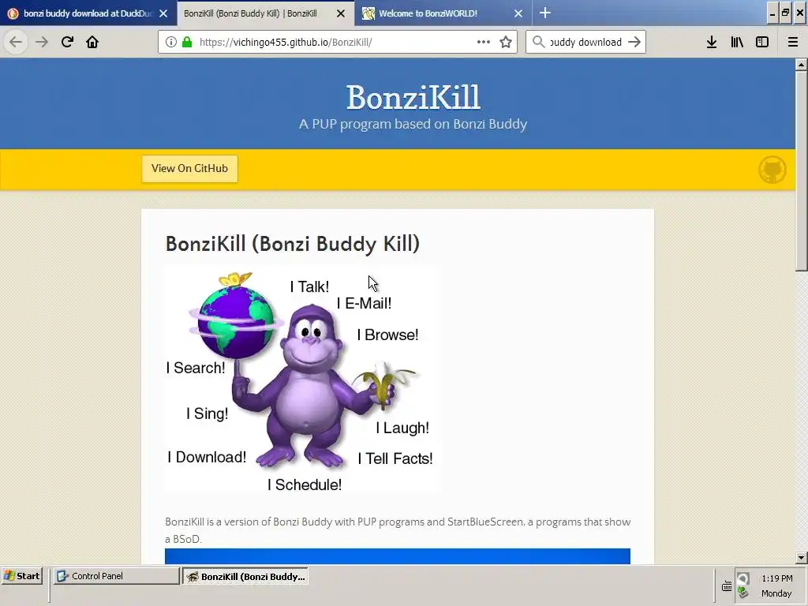Click the View On GitHub button
The image size is (808, 606).
coord(189,169)
